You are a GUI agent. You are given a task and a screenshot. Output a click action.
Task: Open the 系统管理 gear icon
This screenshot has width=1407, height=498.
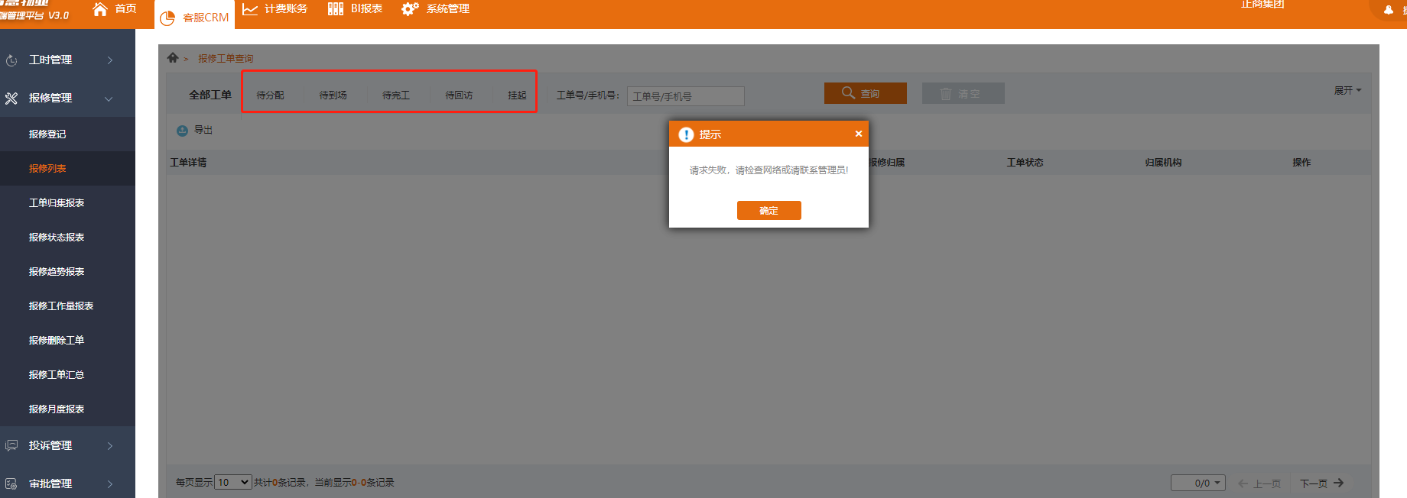pyautogui.click(x=410, y=9)
